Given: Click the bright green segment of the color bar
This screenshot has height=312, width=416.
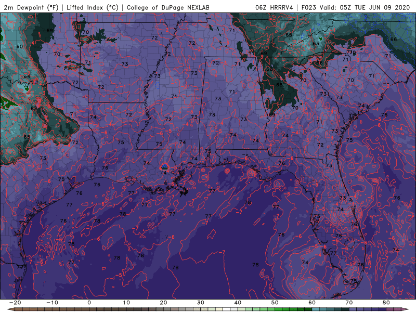Looking at the screenshot, I should [279, 309].
